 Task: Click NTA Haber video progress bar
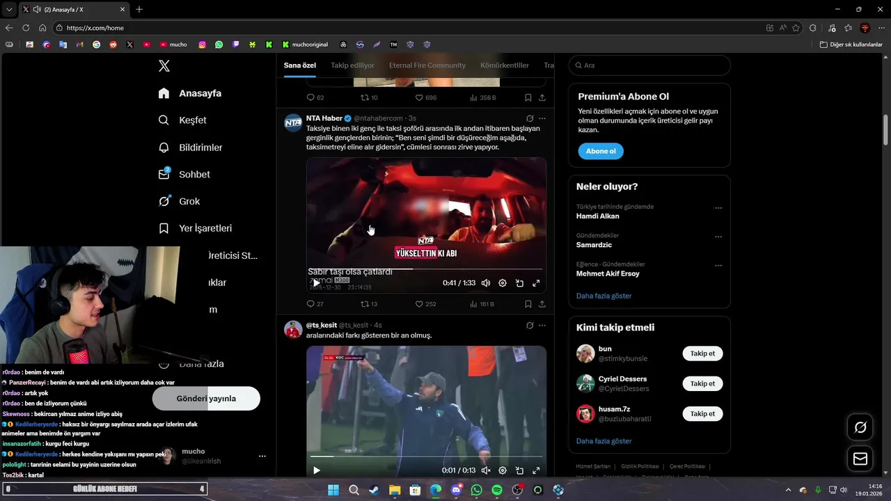[x=426, y=269]
